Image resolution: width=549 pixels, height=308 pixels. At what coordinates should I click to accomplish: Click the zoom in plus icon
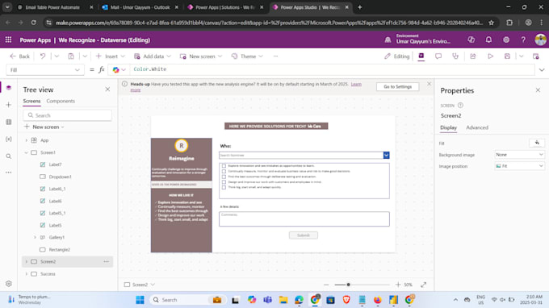tap(398, 285)
